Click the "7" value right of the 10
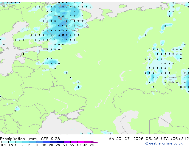Image resolution: width=189 pixels, height=146 pixels. [67, 35]
